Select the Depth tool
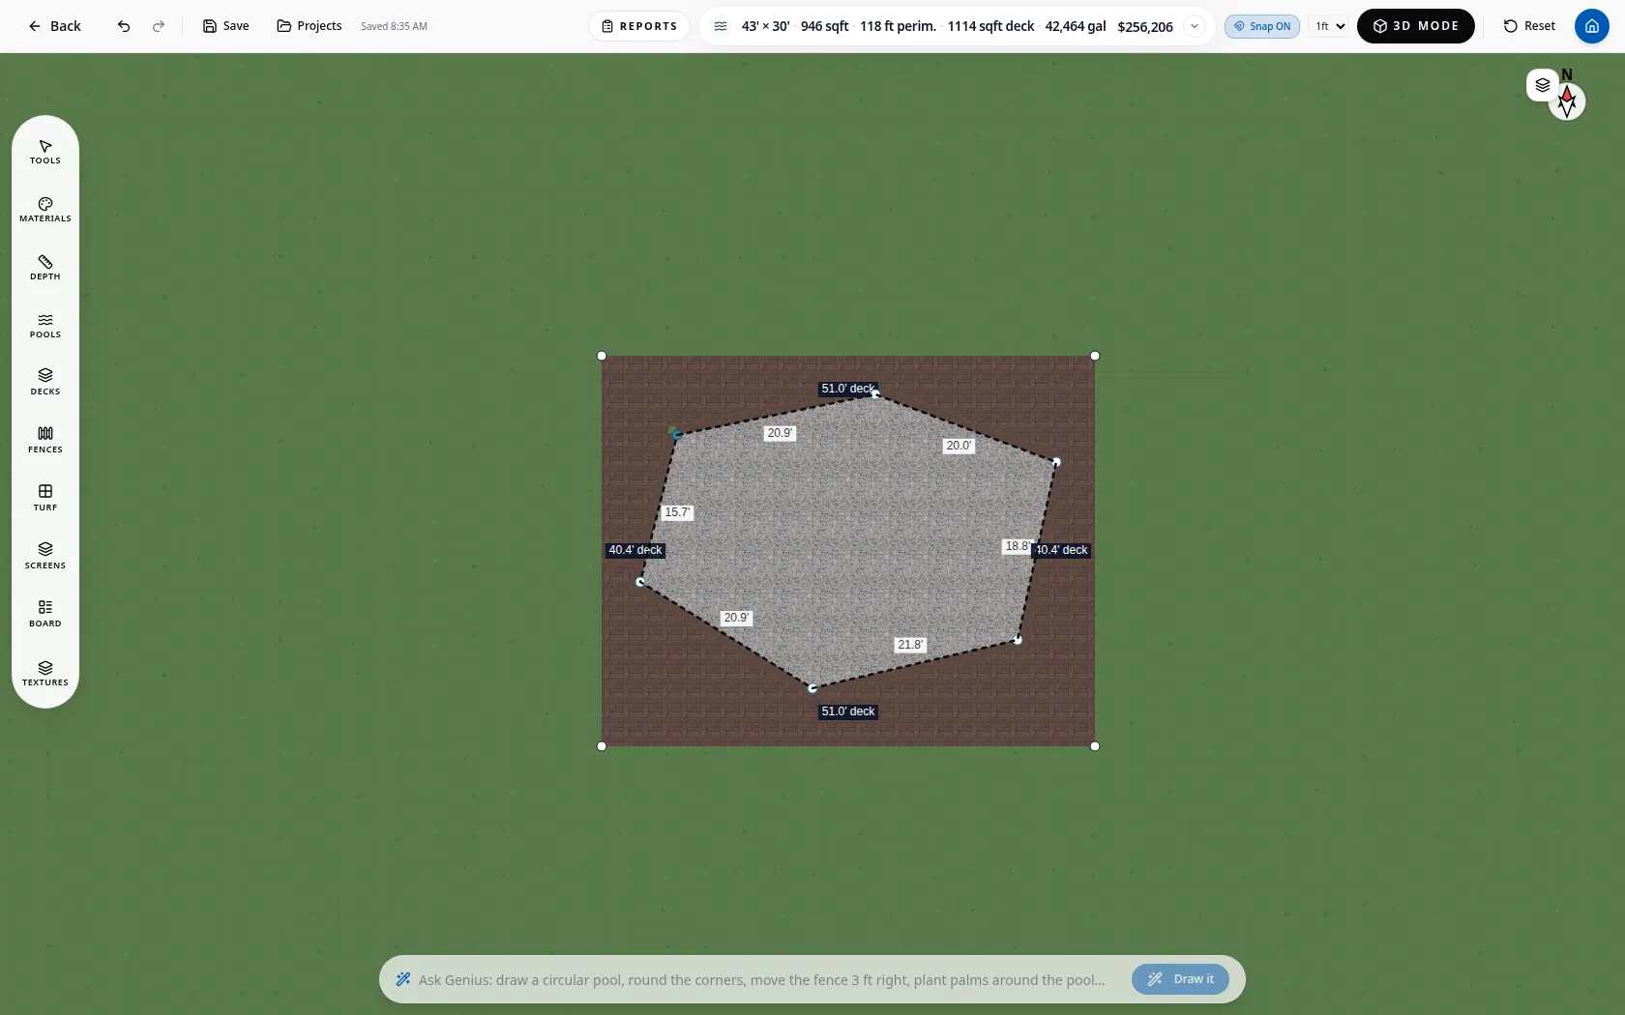The width and height of the screenshot is (1625, 1015). coord(45,268)
